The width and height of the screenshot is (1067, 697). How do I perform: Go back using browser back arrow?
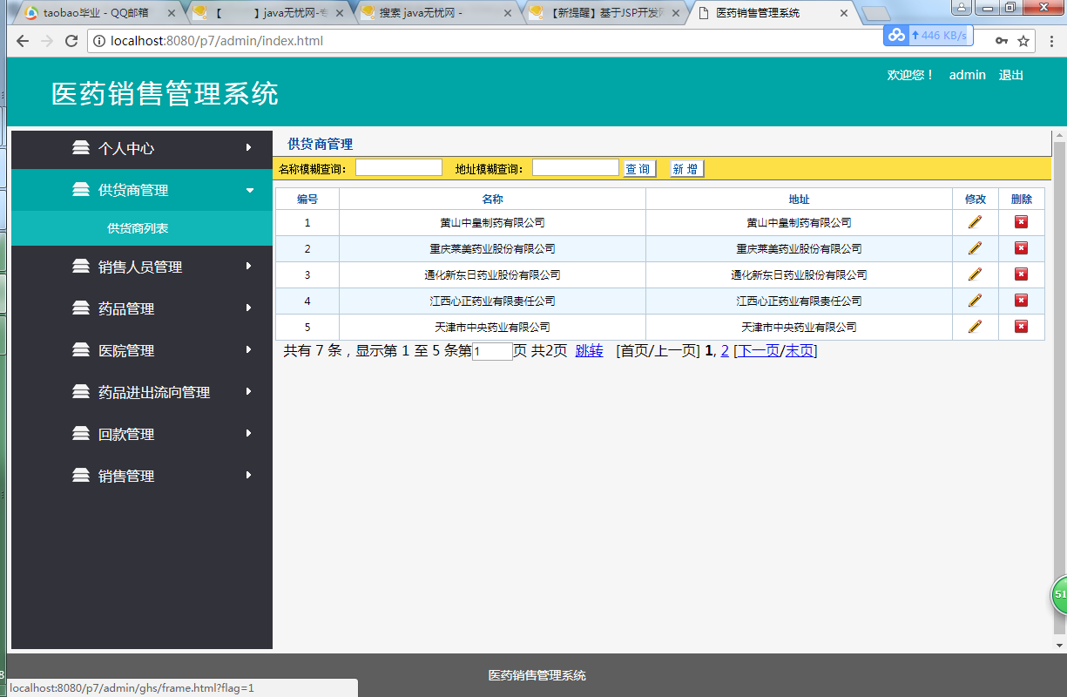point(23,41)
